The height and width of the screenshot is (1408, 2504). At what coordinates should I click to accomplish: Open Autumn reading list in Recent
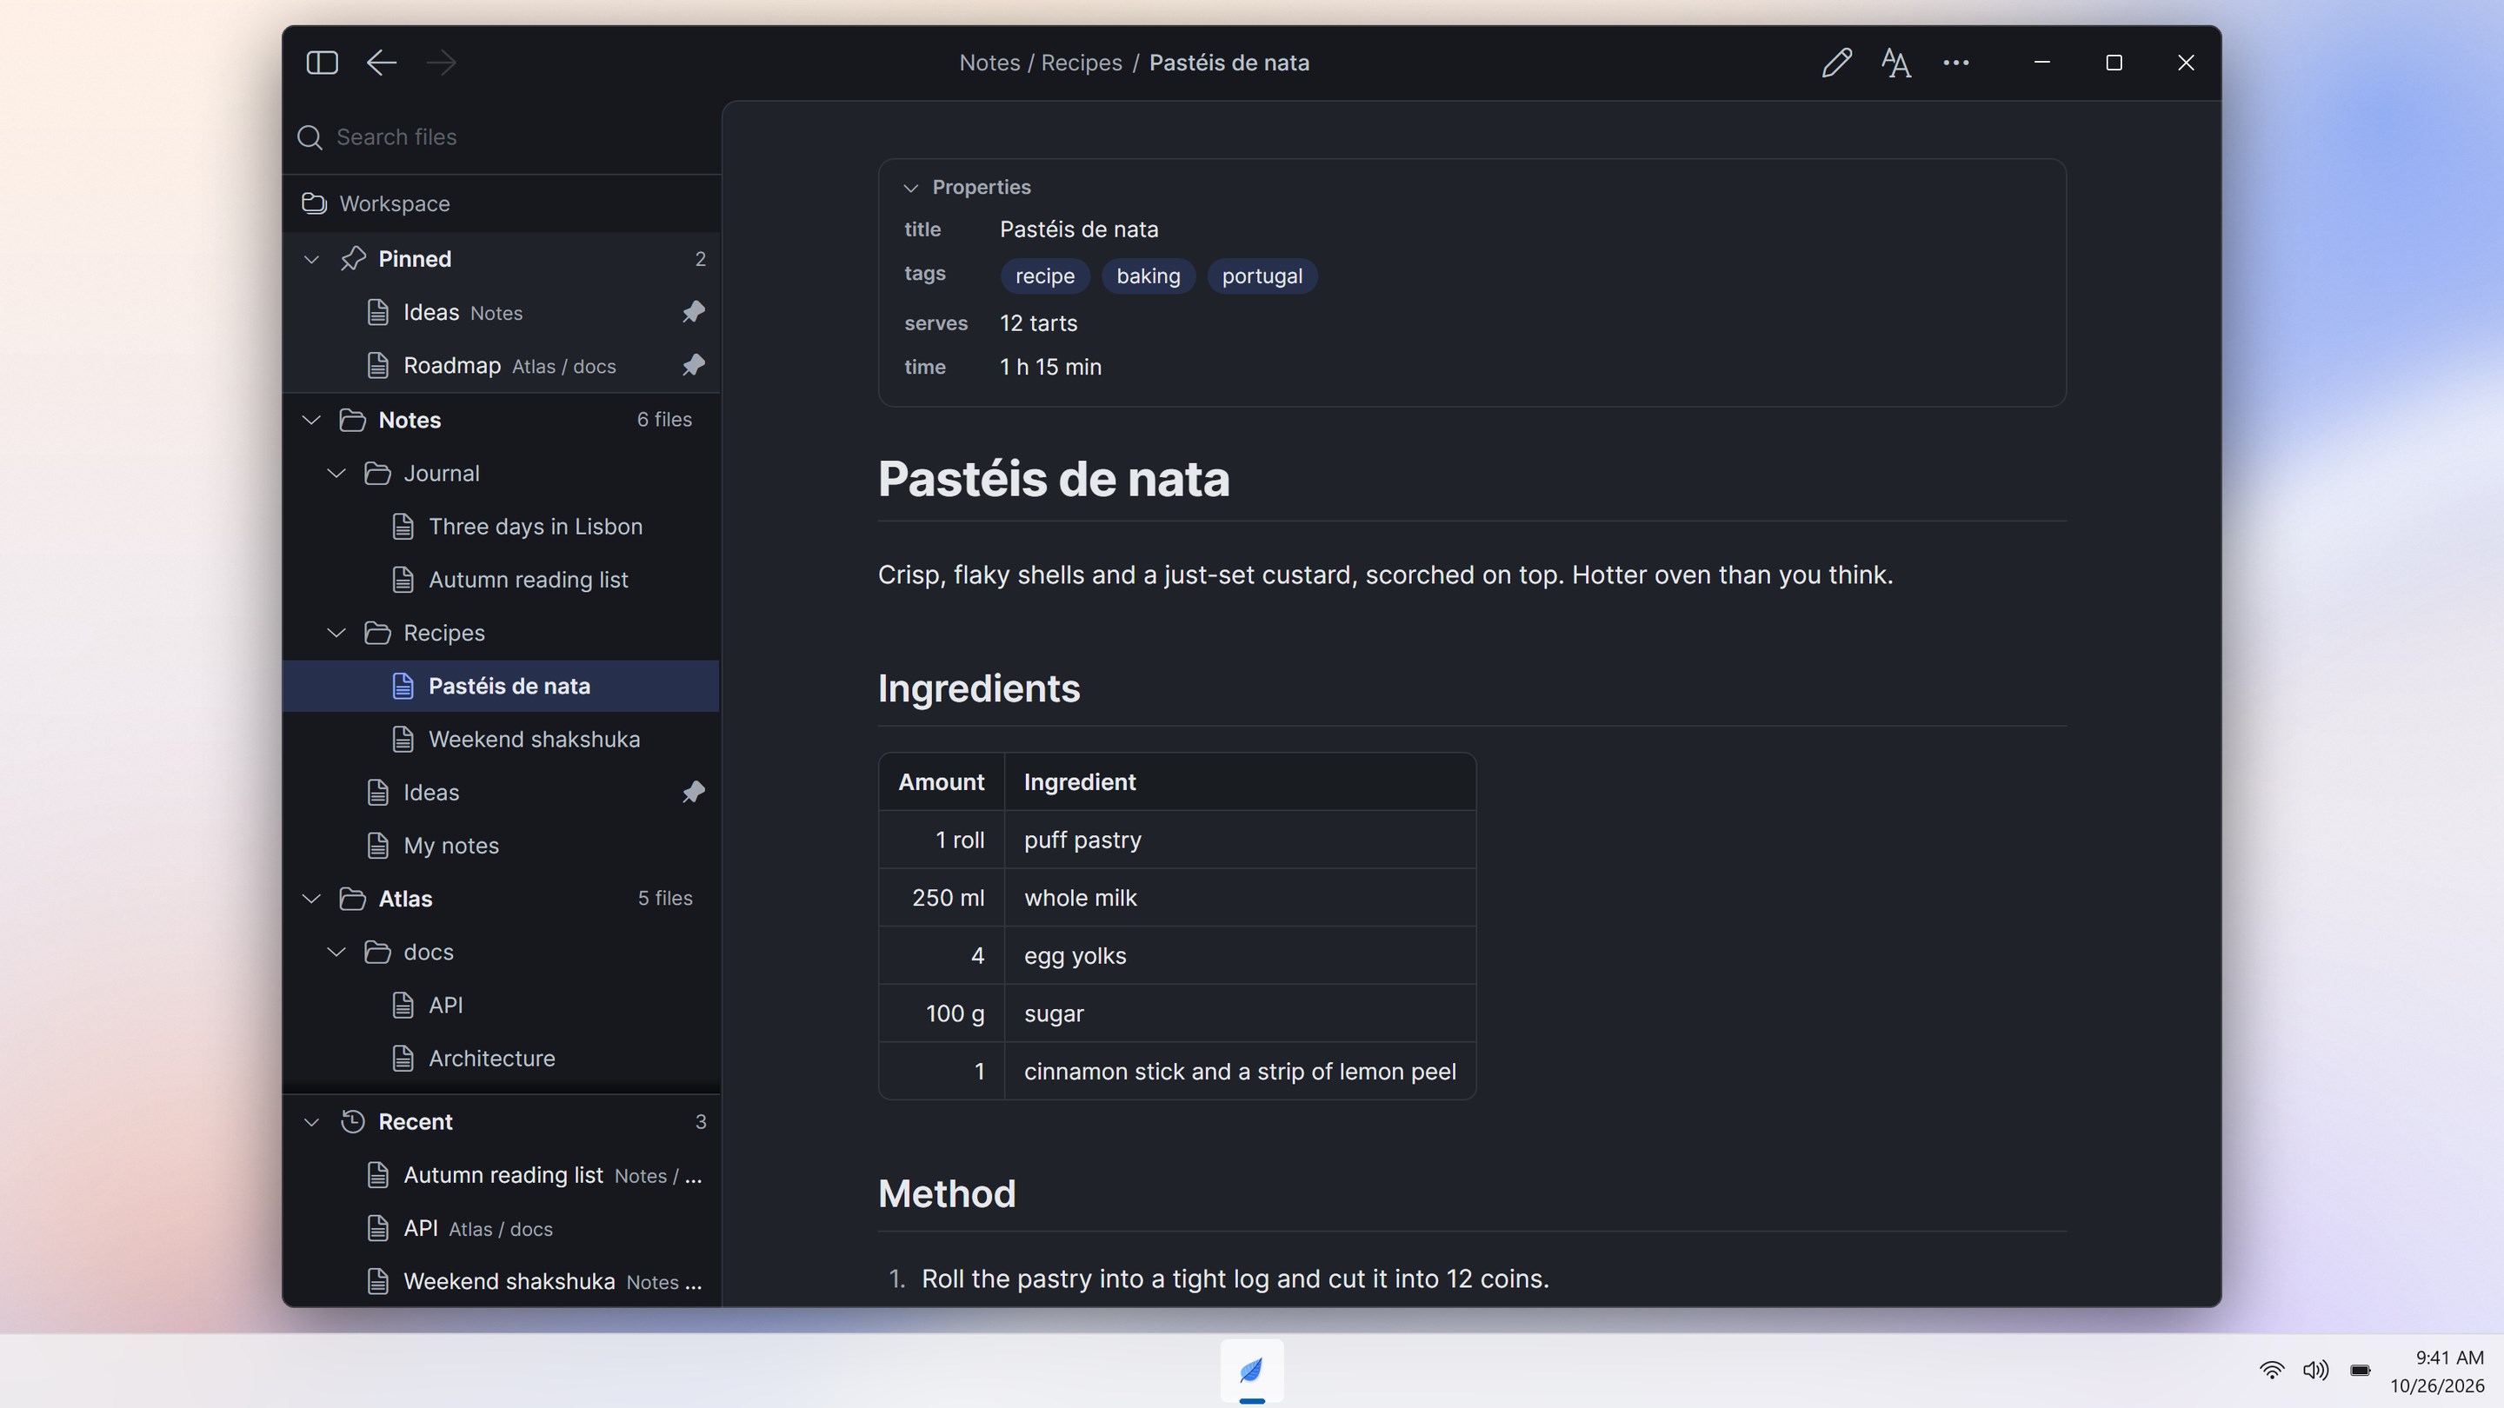click(x=502, y=1175)
